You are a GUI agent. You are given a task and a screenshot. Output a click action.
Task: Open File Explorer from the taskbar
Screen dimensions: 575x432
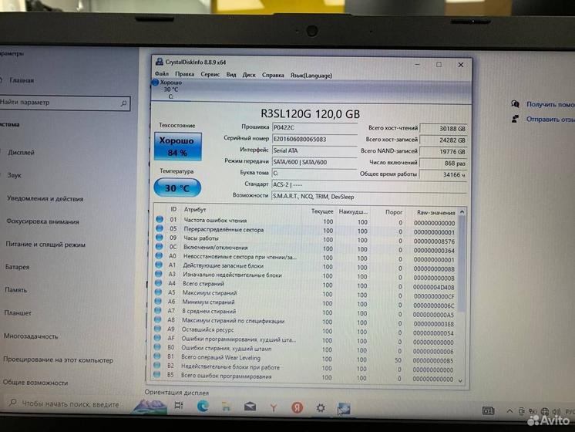click(x=226, y=407)
